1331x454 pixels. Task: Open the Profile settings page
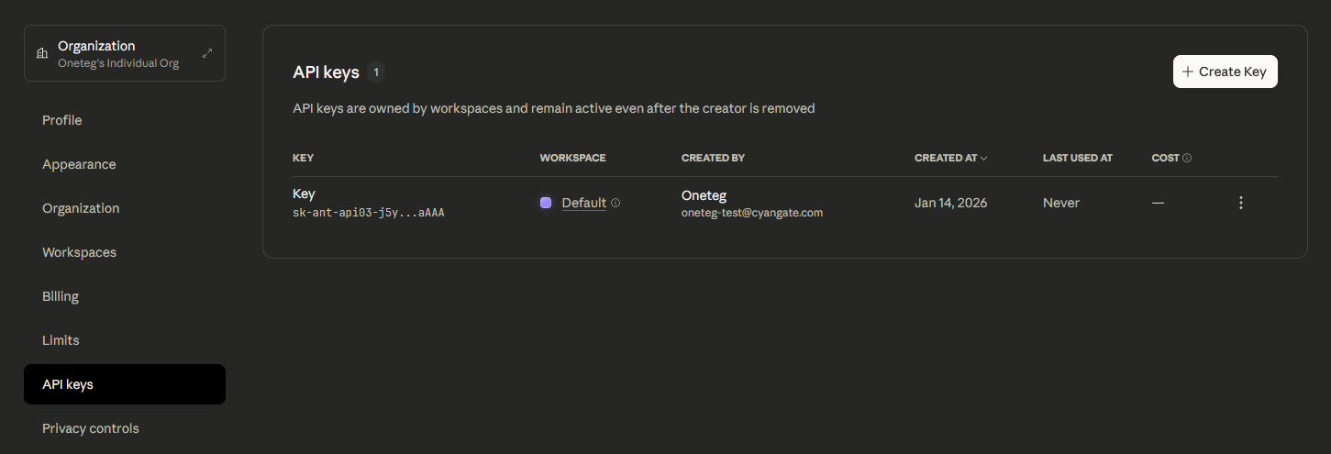(x=62, y=120)
